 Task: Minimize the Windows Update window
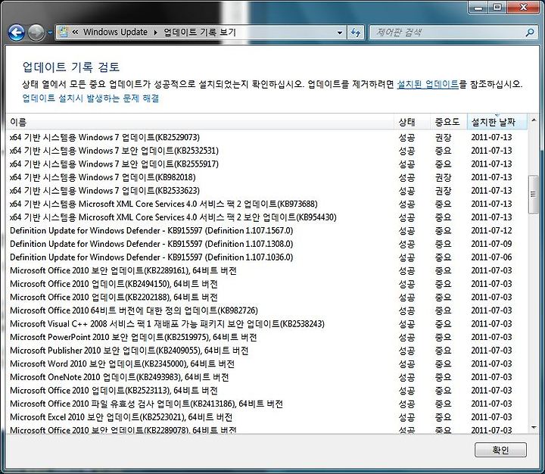coord(478,8)
